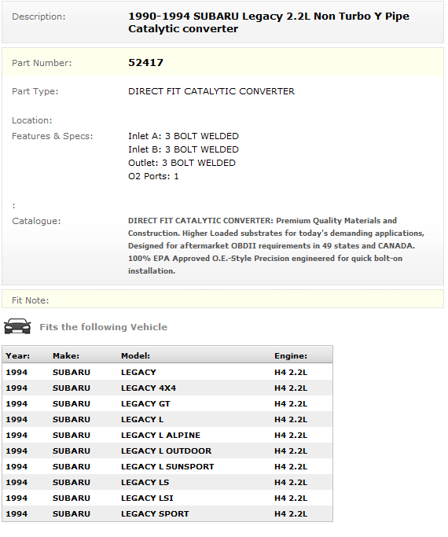Image resolution: width=448 pixels, height=537 pixels.
Task: Select the LEGACY LSI row
Action: [167, 498]
